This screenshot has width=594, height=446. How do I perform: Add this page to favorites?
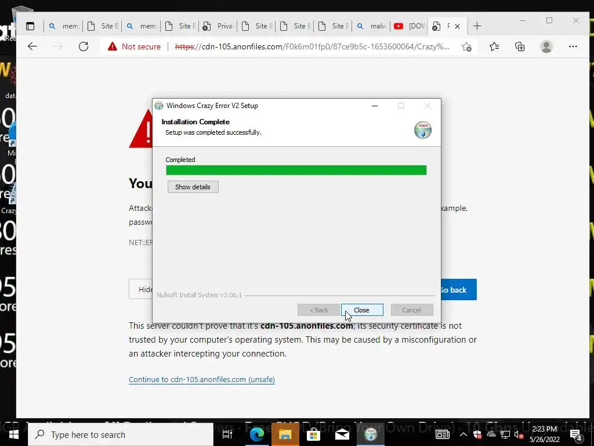tap(466, 46)
